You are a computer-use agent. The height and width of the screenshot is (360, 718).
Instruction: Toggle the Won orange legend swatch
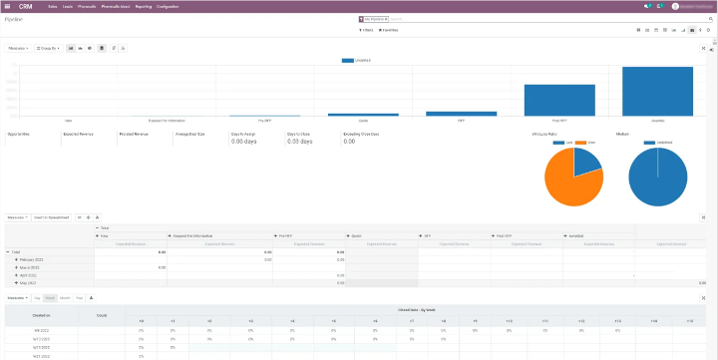(x=580, y=143)
